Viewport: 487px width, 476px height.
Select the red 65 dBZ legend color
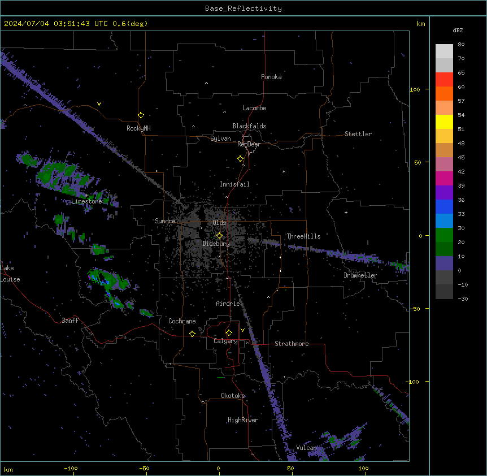click(444, 80)
